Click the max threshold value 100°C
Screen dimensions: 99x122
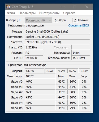pos(40,76)
